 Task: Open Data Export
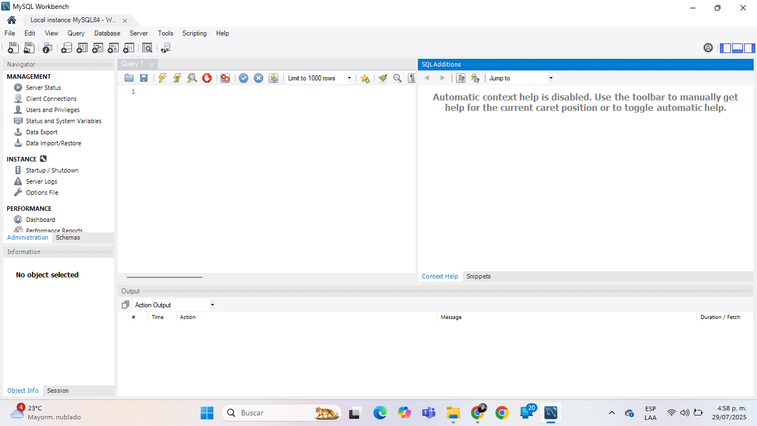42,132
